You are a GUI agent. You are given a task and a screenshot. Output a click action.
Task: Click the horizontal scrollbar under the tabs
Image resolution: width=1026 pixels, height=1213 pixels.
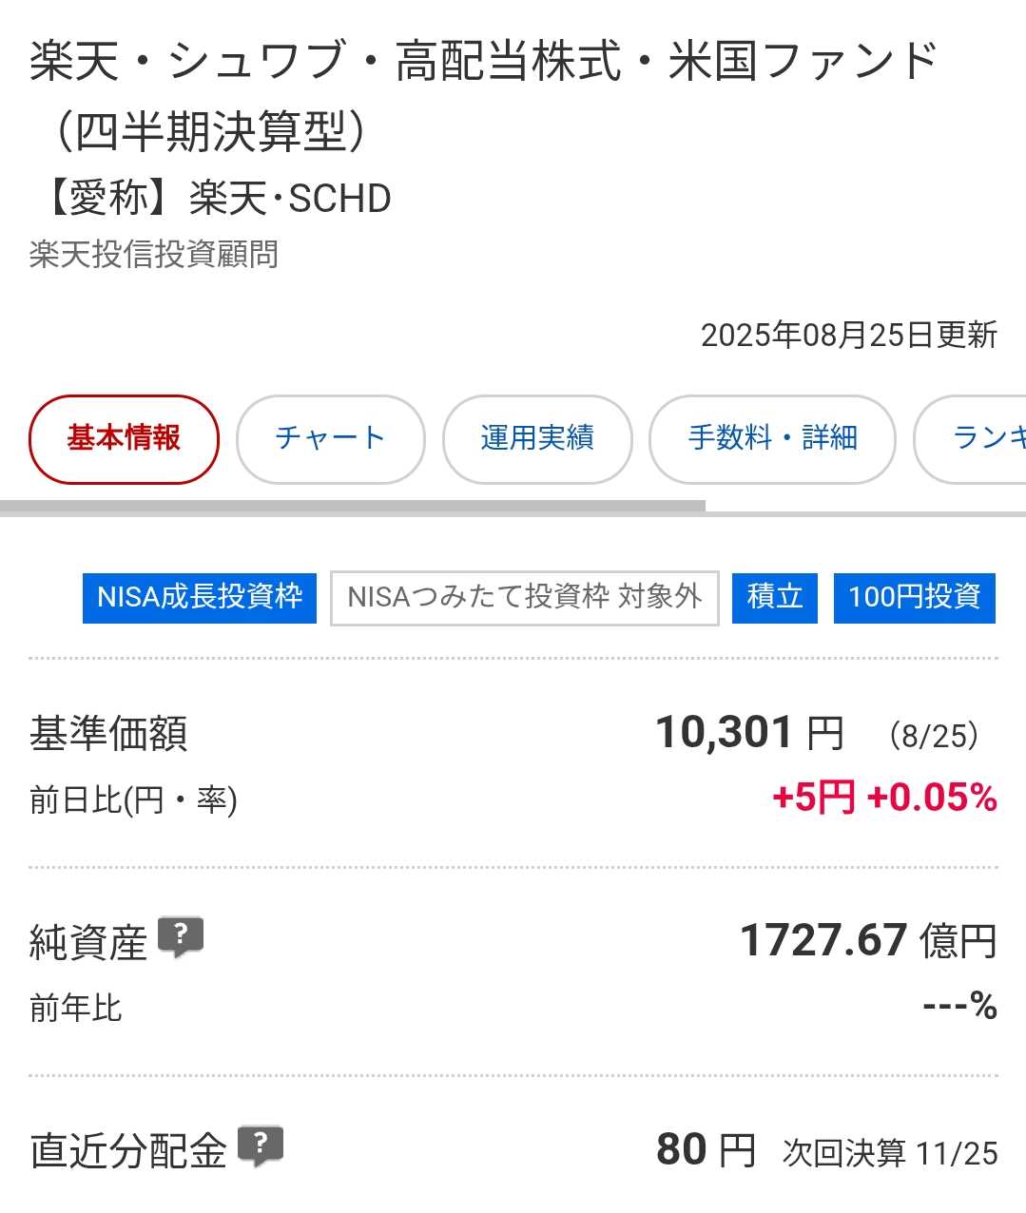tap(352, 506)
